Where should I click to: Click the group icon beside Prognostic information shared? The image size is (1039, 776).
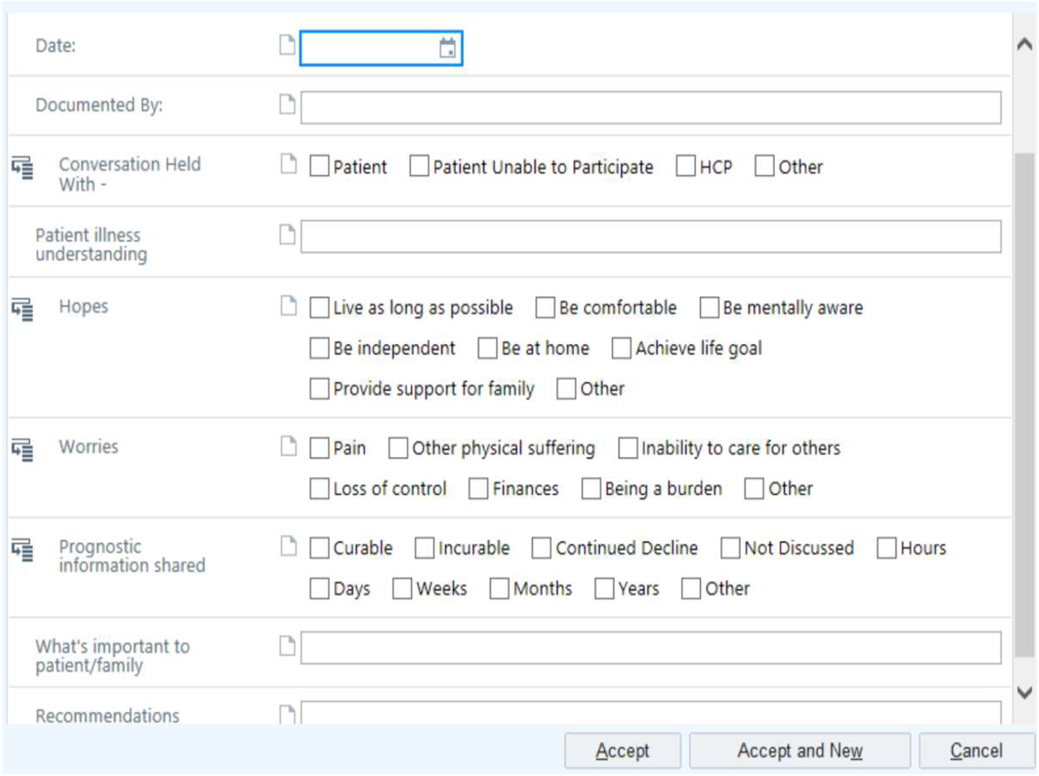[x=22, y=549]
